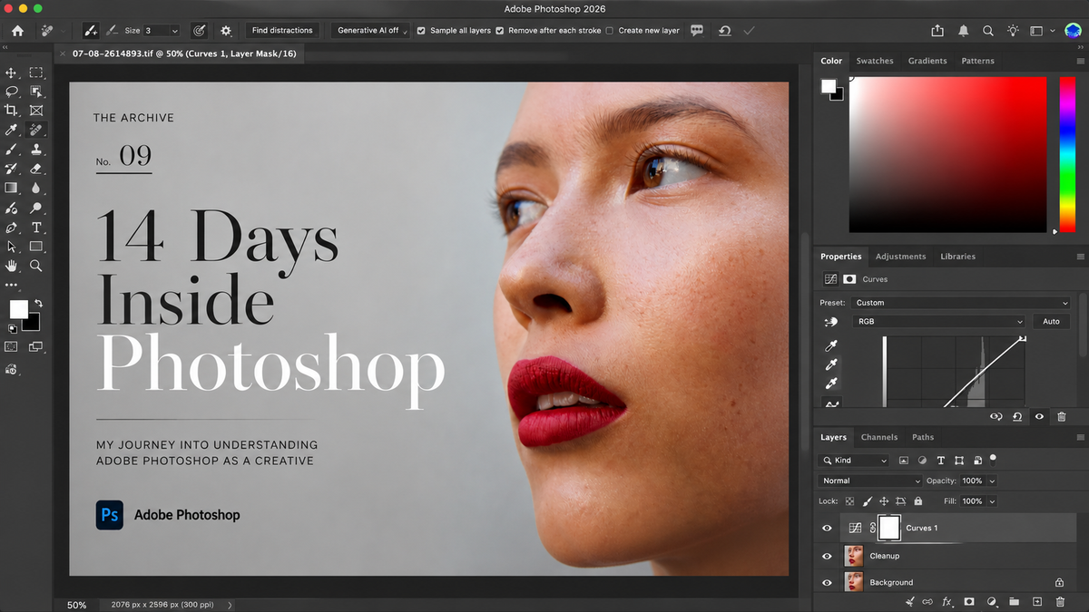
Task: Select the Crop tool
Action: 12,111
